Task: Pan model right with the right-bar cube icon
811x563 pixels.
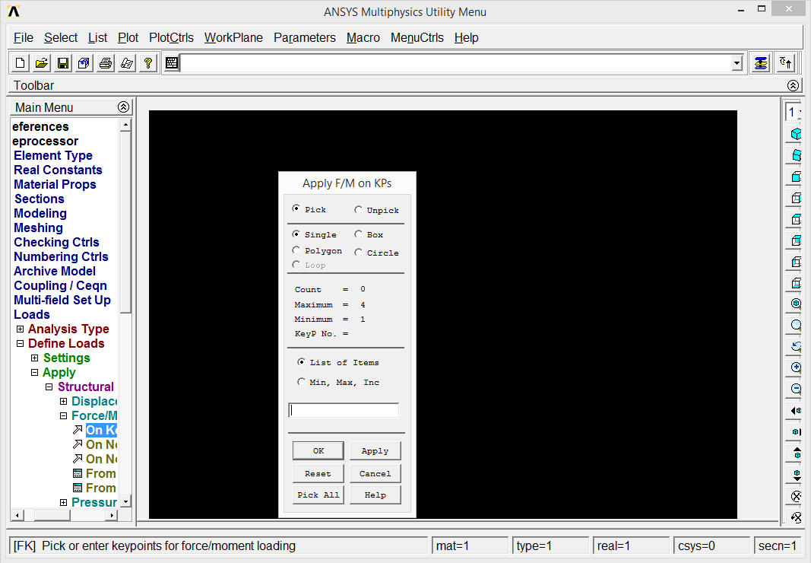Action: pyautogui.click(x=796, y=431)
